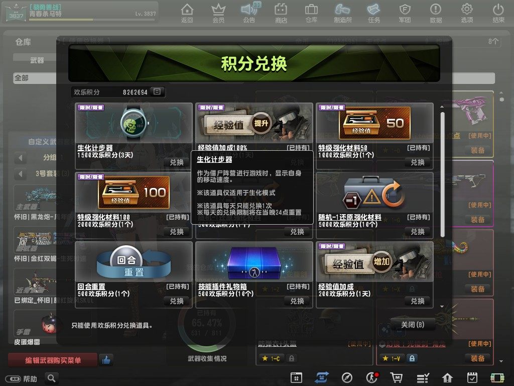Open the 商店 shop icon
The height and width of the screenshot is (386, 514).
281,13
